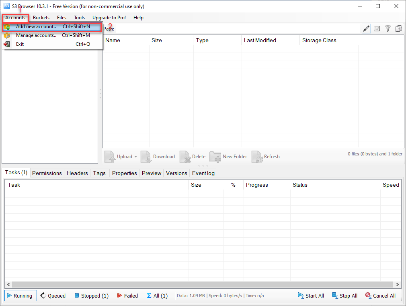Open the filter funnel icon
406x306 pixels.
tap(388, 29)
